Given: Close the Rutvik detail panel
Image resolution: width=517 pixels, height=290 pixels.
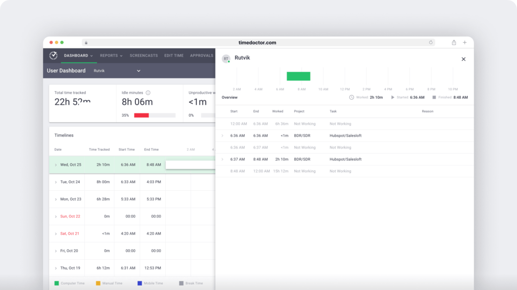Looking at the screenshot, I should click(x=463, y=59).
